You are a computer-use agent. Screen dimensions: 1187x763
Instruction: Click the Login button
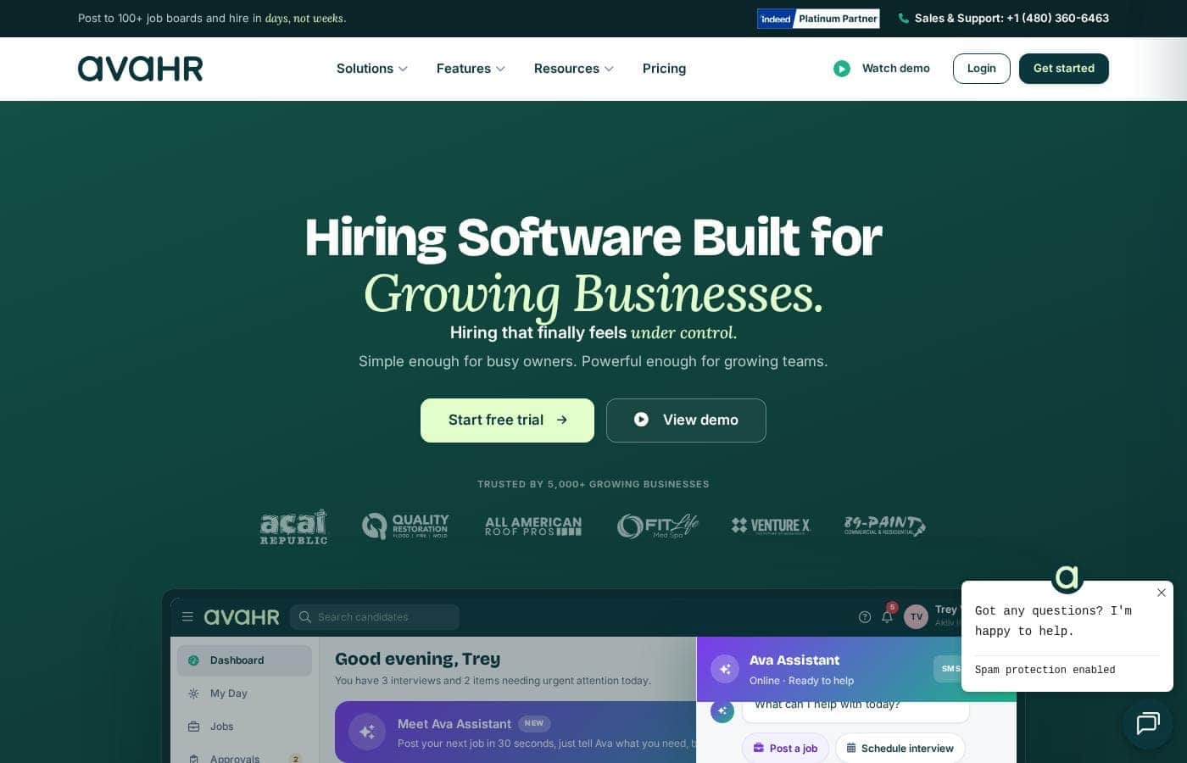pos(981,69)
